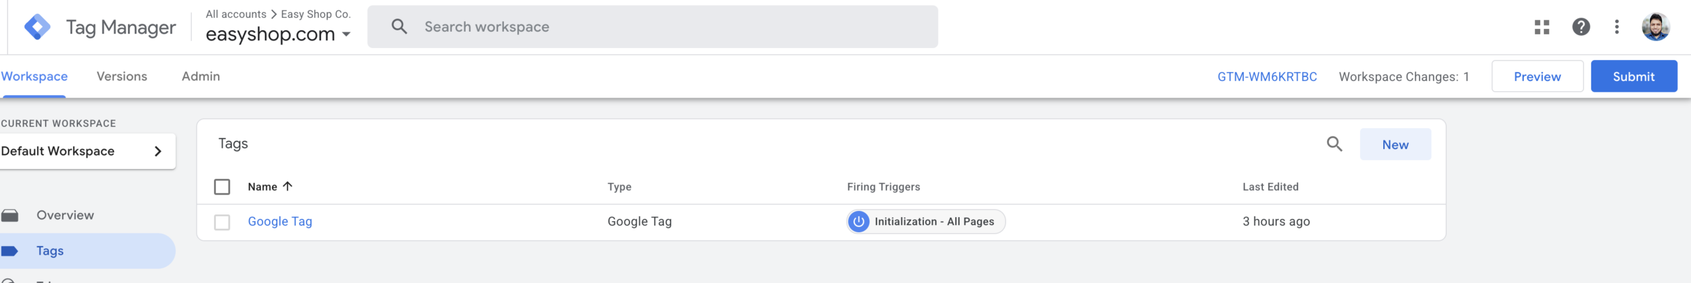Image resolution: width=1691 pixels, height=283 pixels.
Task: Click the magnifier icon in Tags panel
Action: tap(1334, 144)
